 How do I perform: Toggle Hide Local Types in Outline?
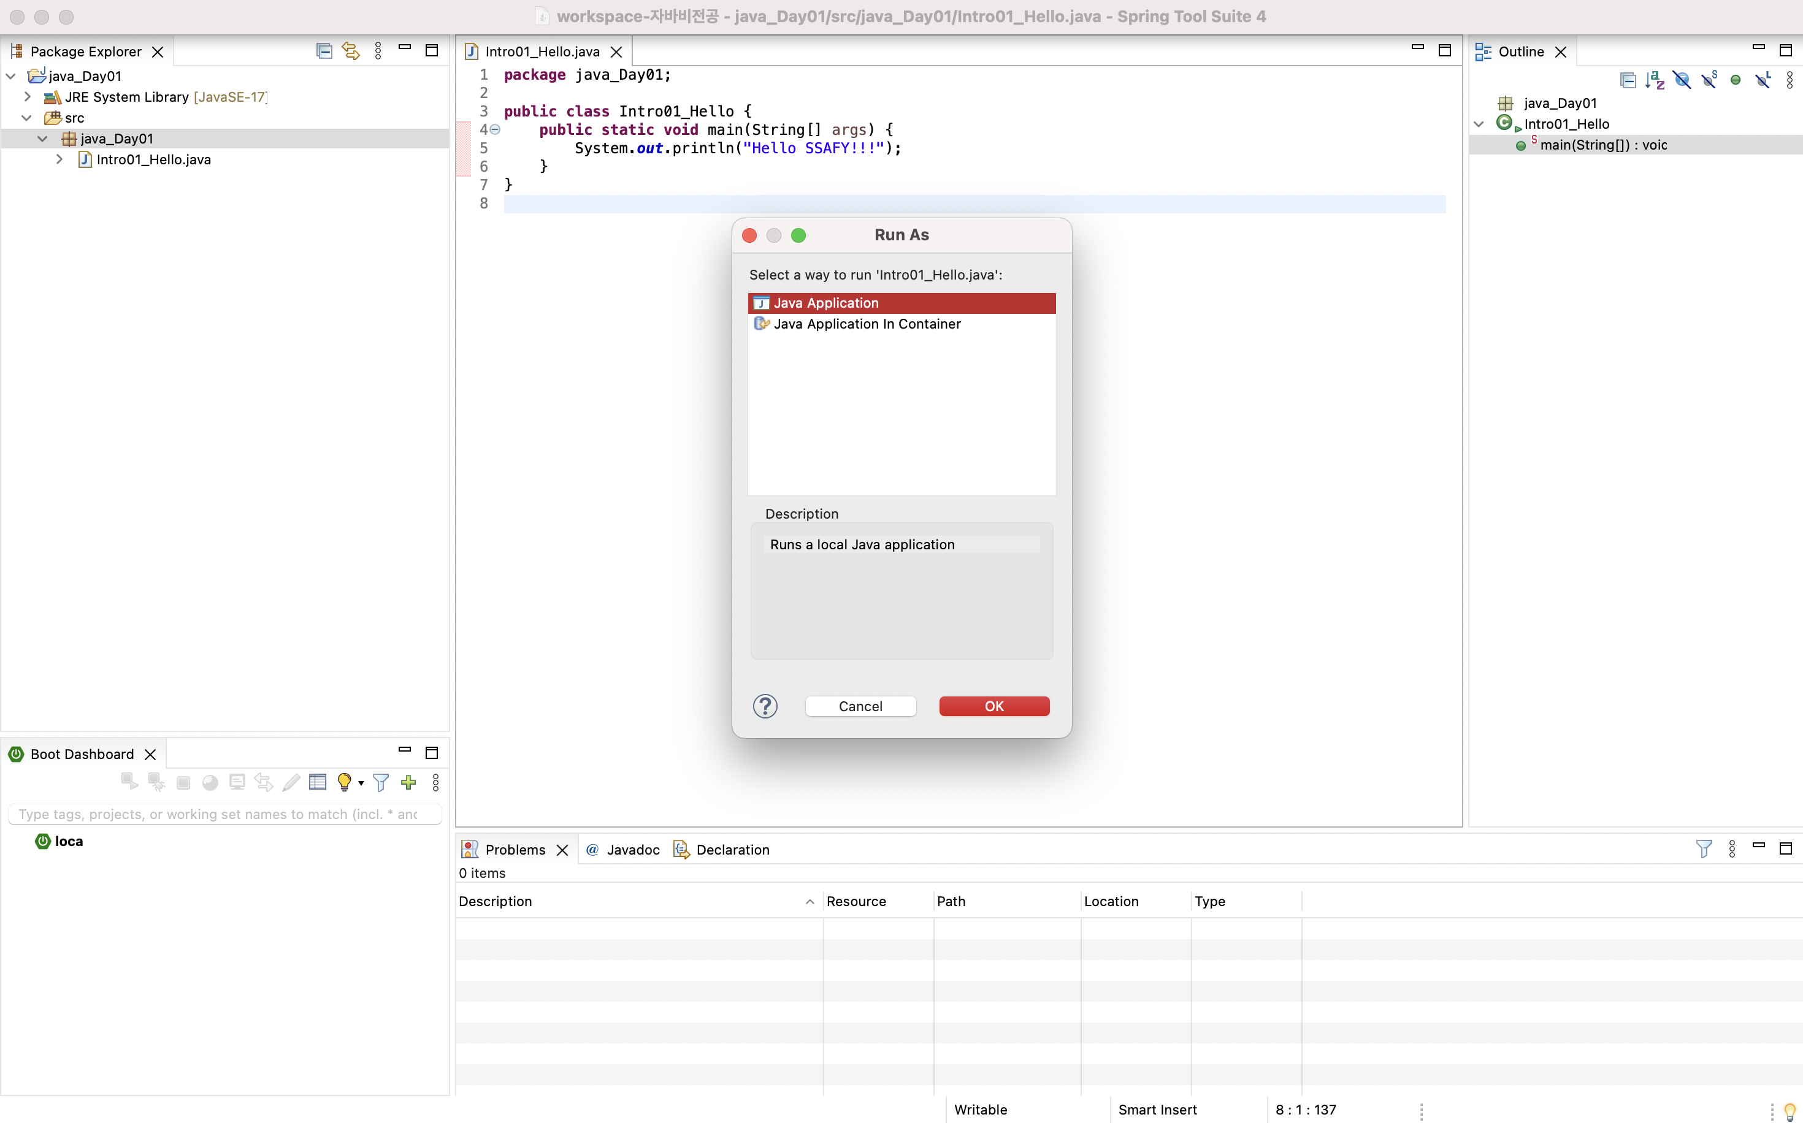point(1763,80)
